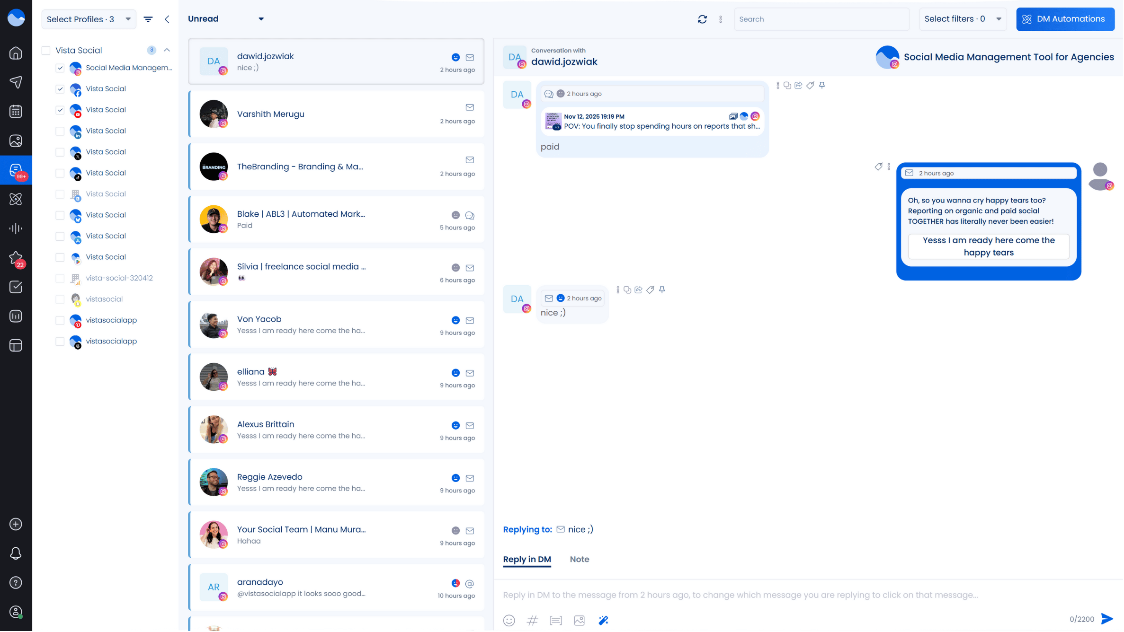Image resolution: width=1124 pixels, height=632 pixels.
Task: Click the Search input field
Action: (821, 19)
